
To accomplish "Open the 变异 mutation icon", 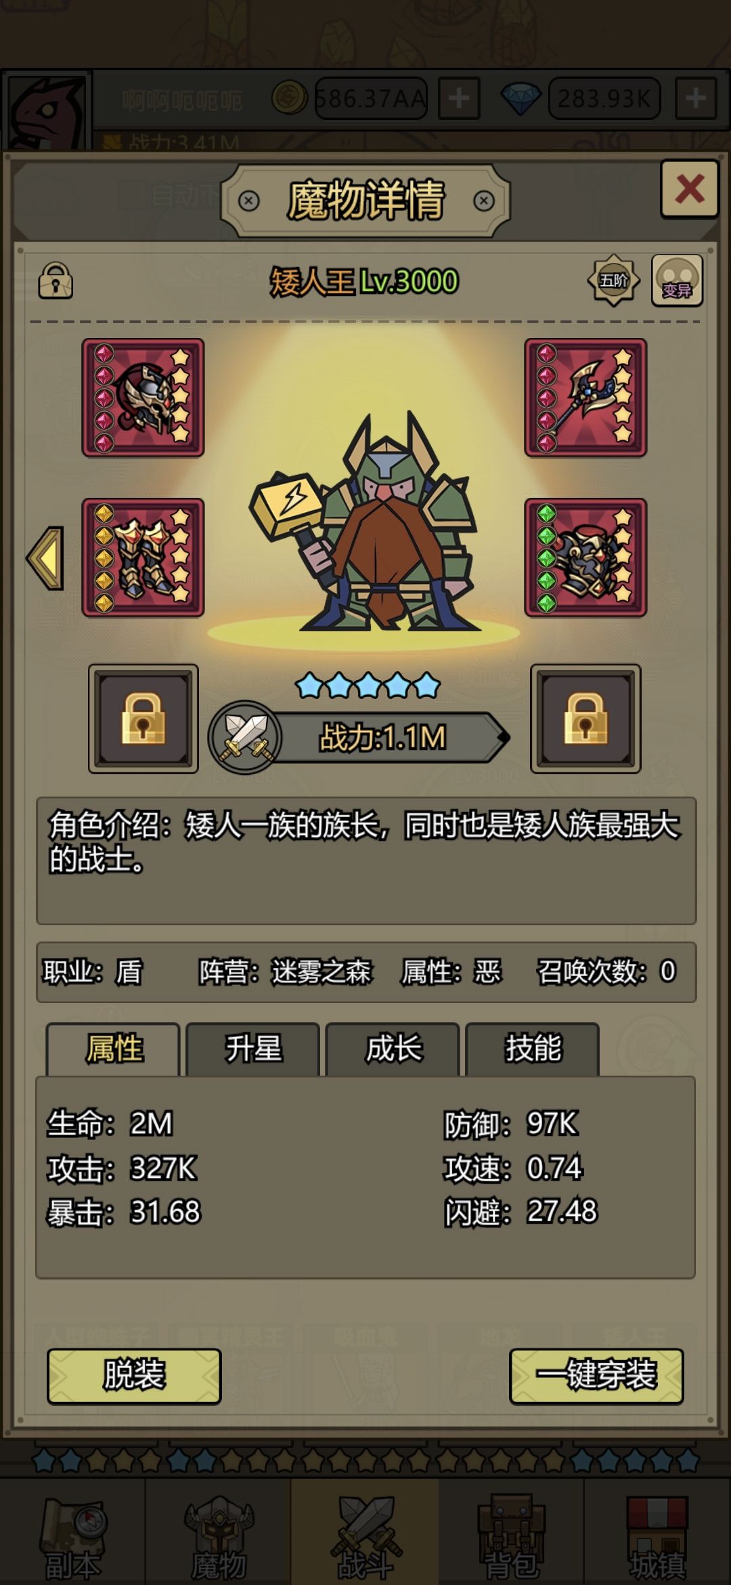I will pyautogui.click(x=677, y=280).
